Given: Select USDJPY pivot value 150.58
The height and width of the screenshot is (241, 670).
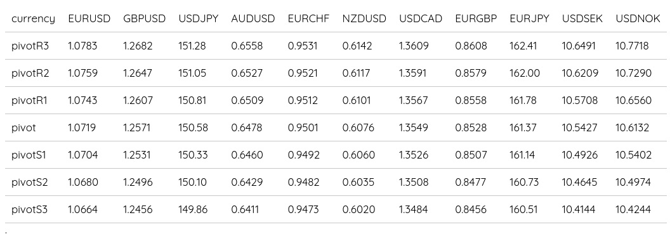Looking at the screenshot, I should (x=193, y=127).
